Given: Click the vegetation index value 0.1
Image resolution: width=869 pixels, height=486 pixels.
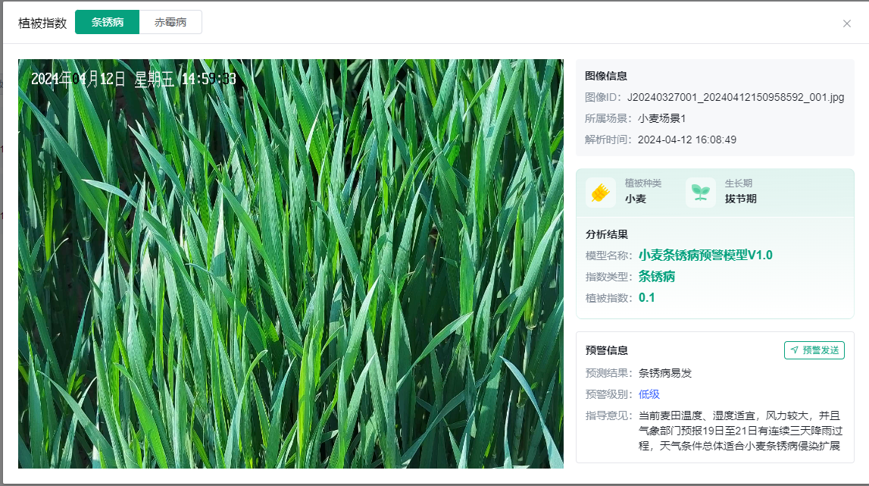Looking at the screenshot, I should 647,297.
